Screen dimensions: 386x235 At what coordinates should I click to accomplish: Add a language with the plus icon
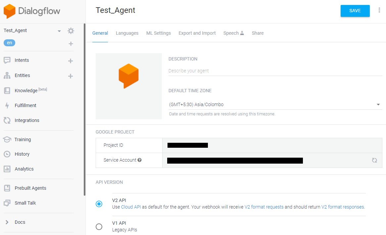(x=71, y=44)
